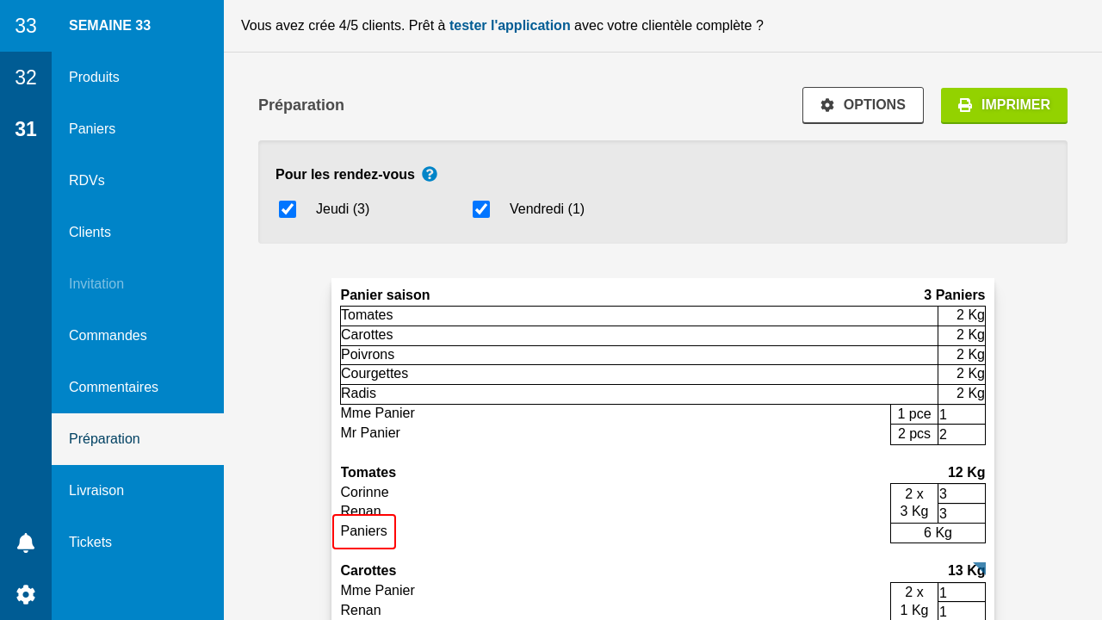Open Commandes in the sidebar
This screenshot has height=620, width=1102.
(108, 336)
